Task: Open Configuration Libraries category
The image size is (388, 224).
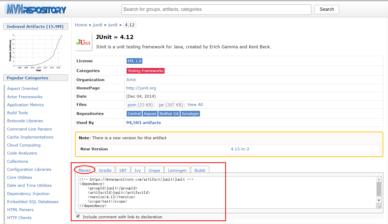Action: click(29, 169)
